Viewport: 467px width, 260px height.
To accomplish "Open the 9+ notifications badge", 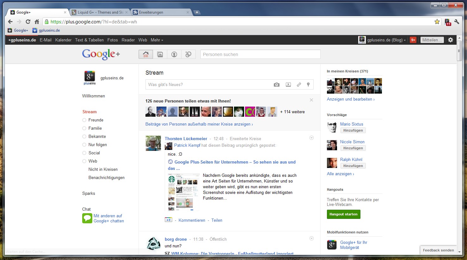I will click(x=413, y=40).
